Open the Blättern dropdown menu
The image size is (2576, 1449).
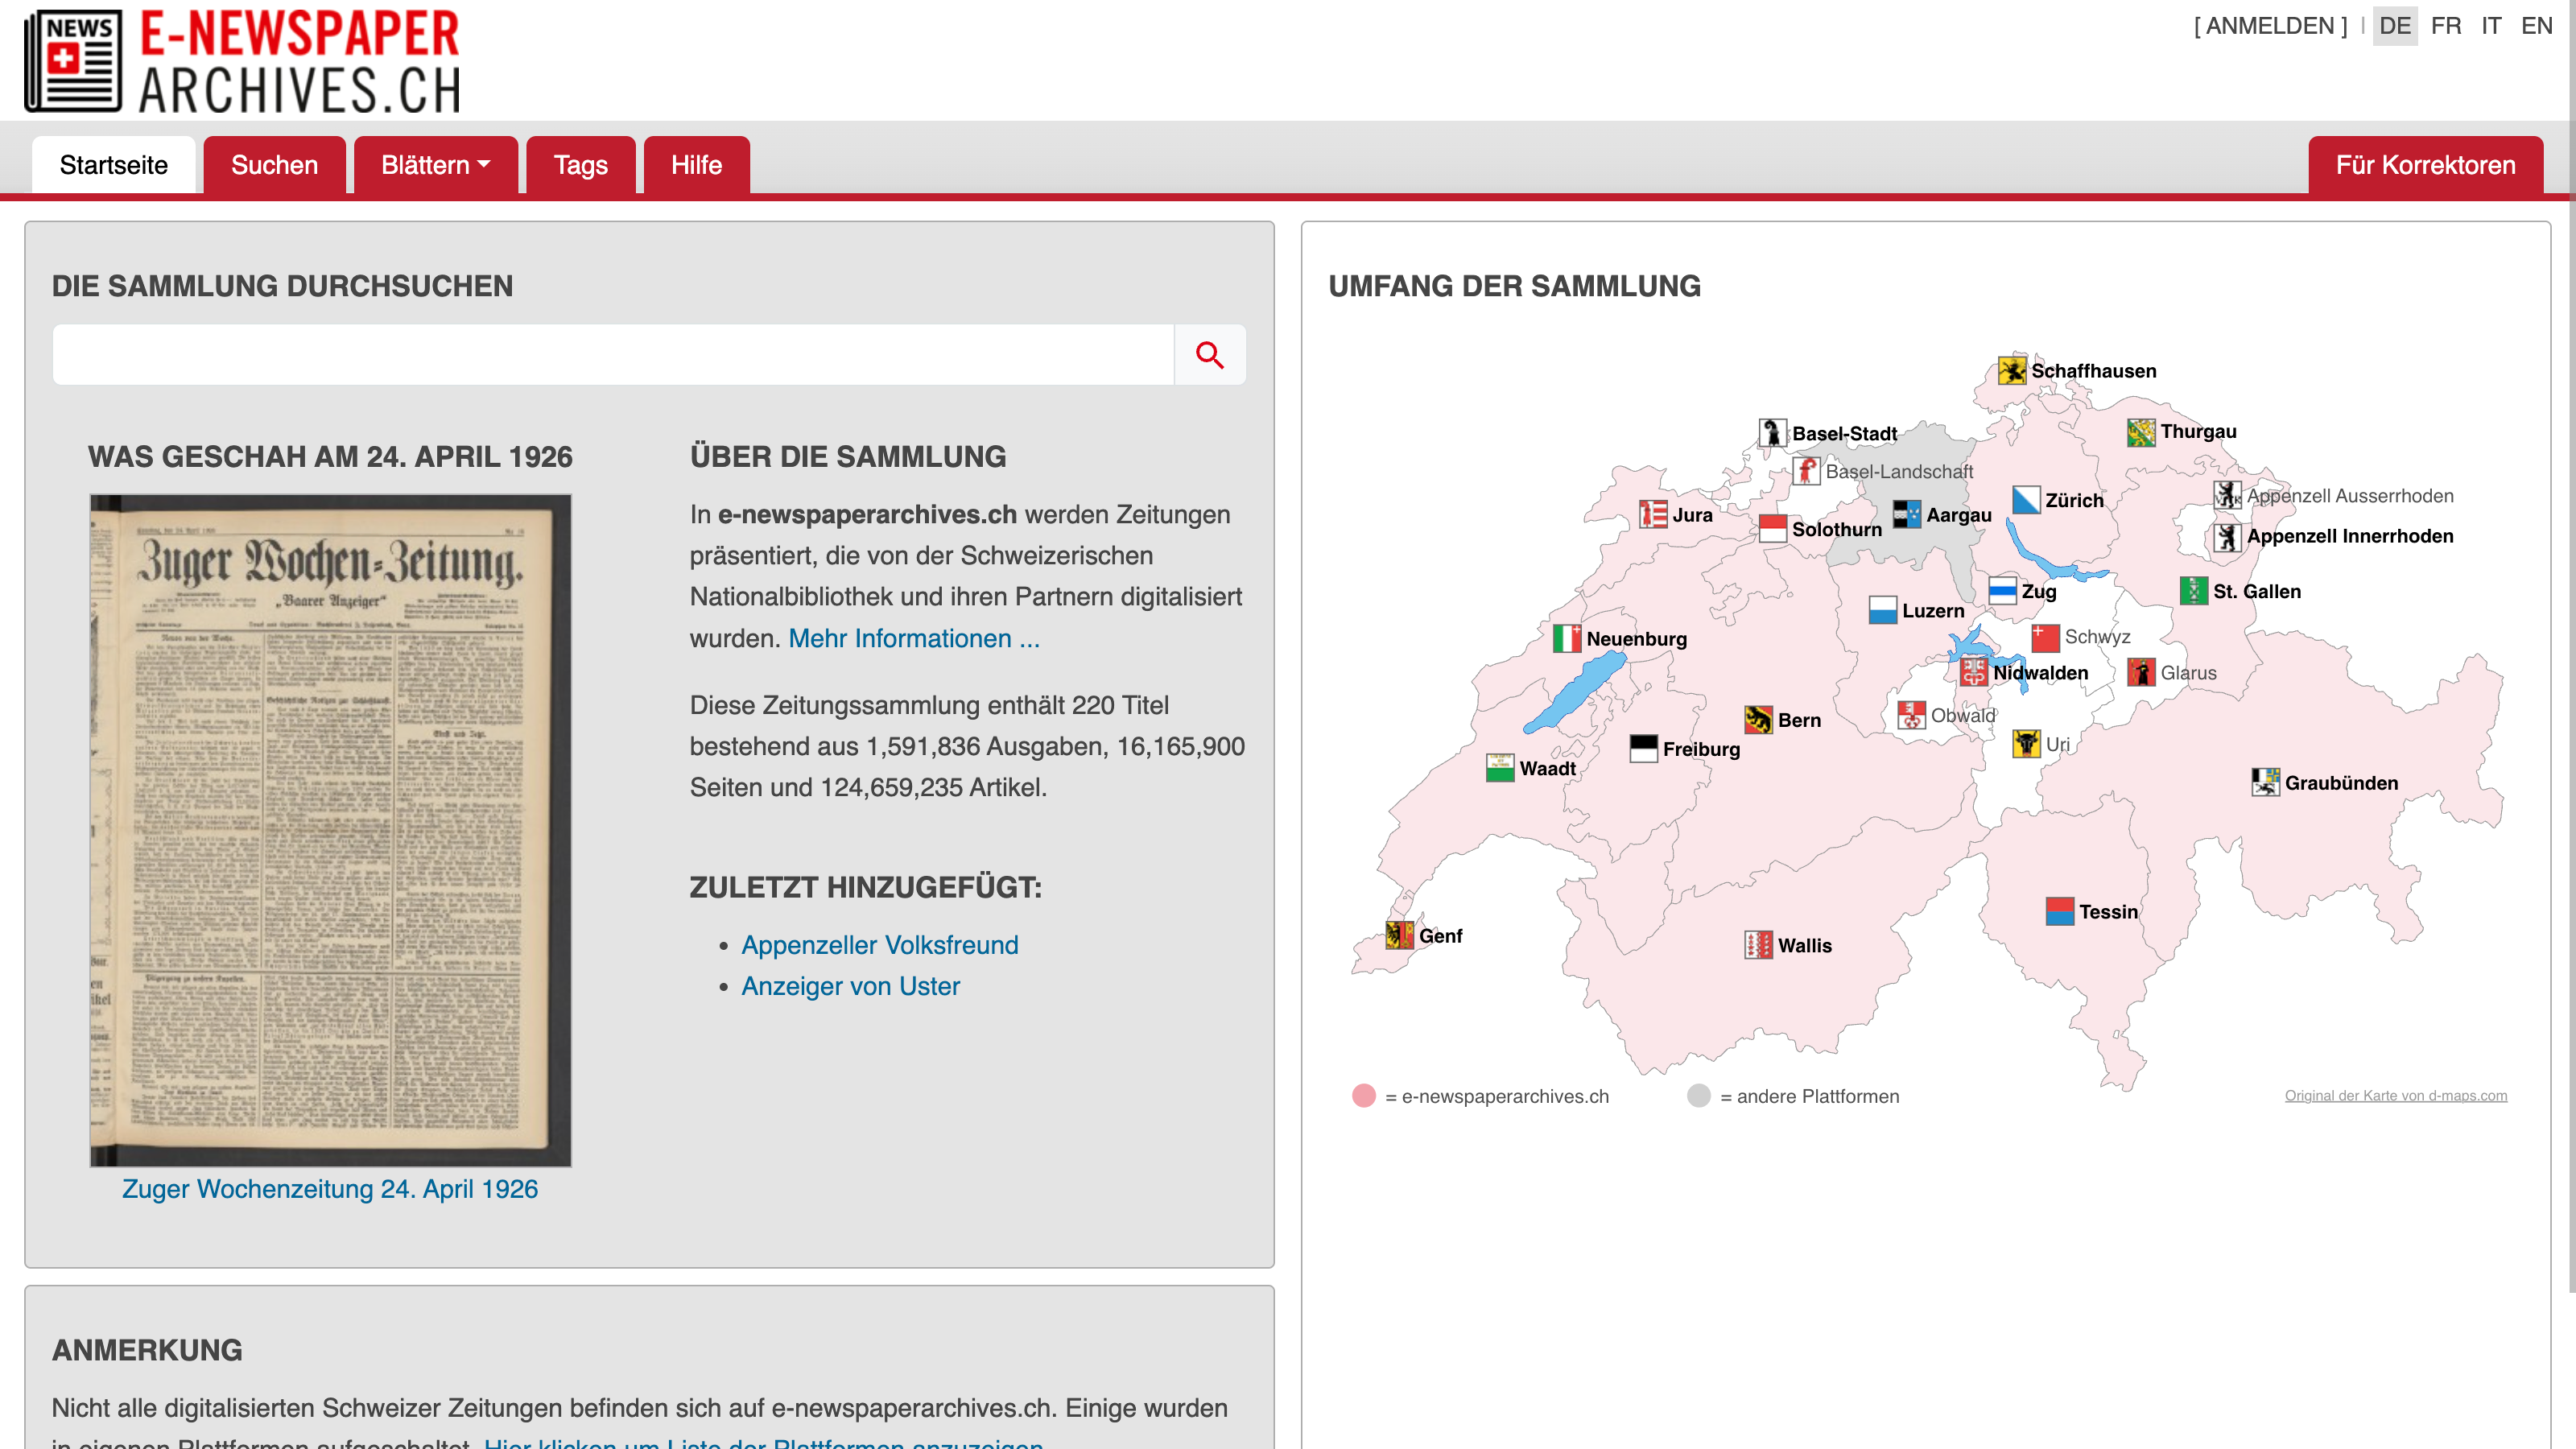[435, 164]
